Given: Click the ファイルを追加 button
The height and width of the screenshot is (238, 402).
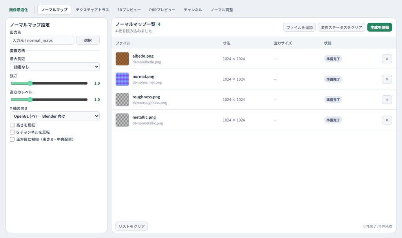Looking at the screenshot, I should (x=300, y=27).
